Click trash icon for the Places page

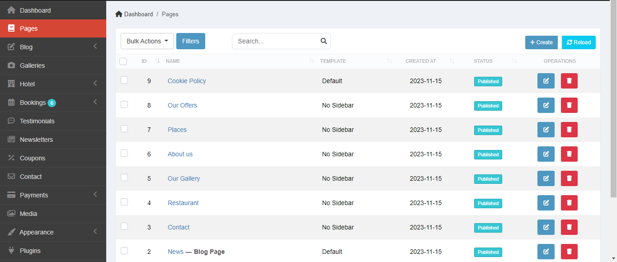click(569, 130)
